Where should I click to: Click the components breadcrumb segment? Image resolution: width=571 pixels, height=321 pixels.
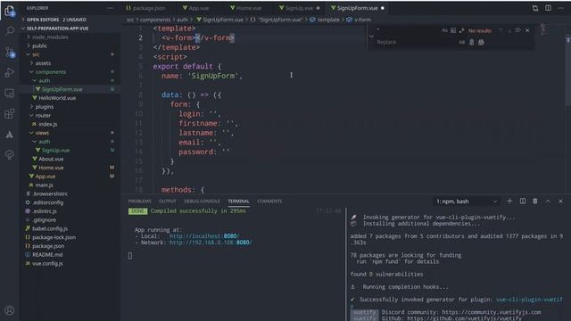155,20
